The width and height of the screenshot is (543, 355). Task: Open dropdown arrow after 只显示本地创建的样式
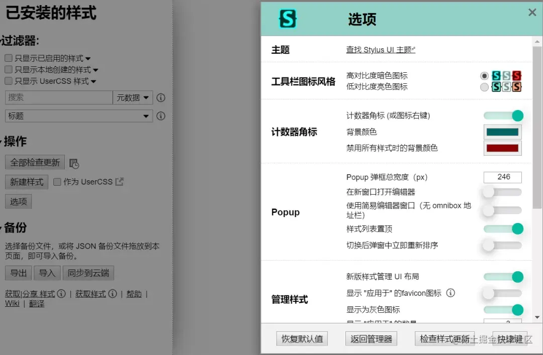[96, 70]
